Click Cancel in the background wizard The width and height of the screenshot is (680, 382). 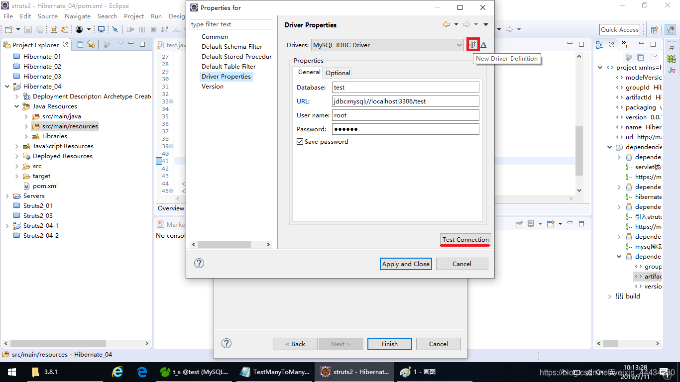[x=439, y=344]
